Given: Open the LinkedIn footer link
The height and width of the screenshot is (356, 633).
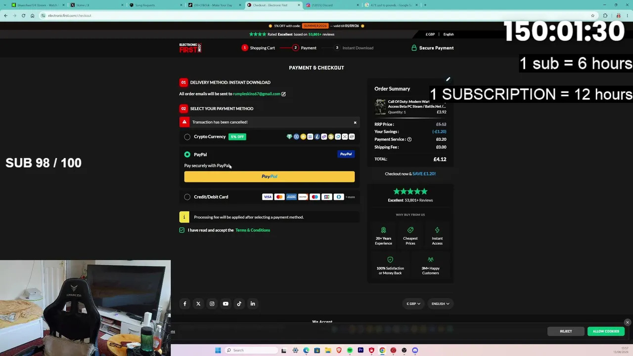Looking at the screenshot, I should click(x=253, y=304).
